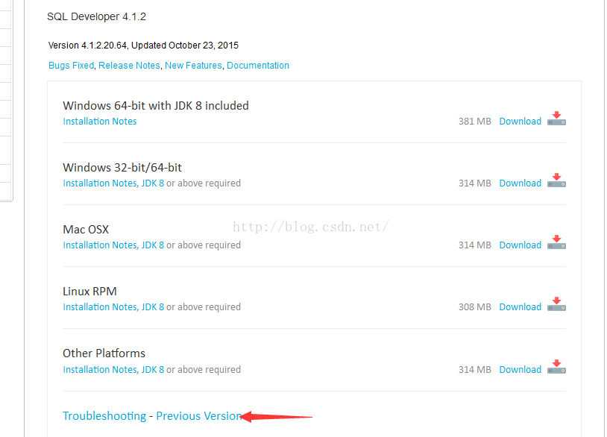Go to Previous Version downloads
Image resolution: width=607 pixels, height=437 pixels.
point(198,416)
